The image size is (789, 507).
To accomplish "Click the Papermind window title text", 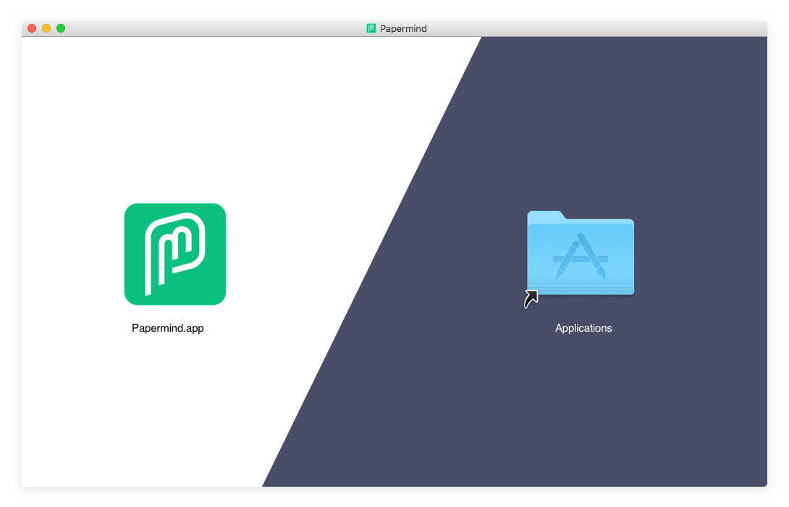I will pyautogui.click(x=403, y=29).
